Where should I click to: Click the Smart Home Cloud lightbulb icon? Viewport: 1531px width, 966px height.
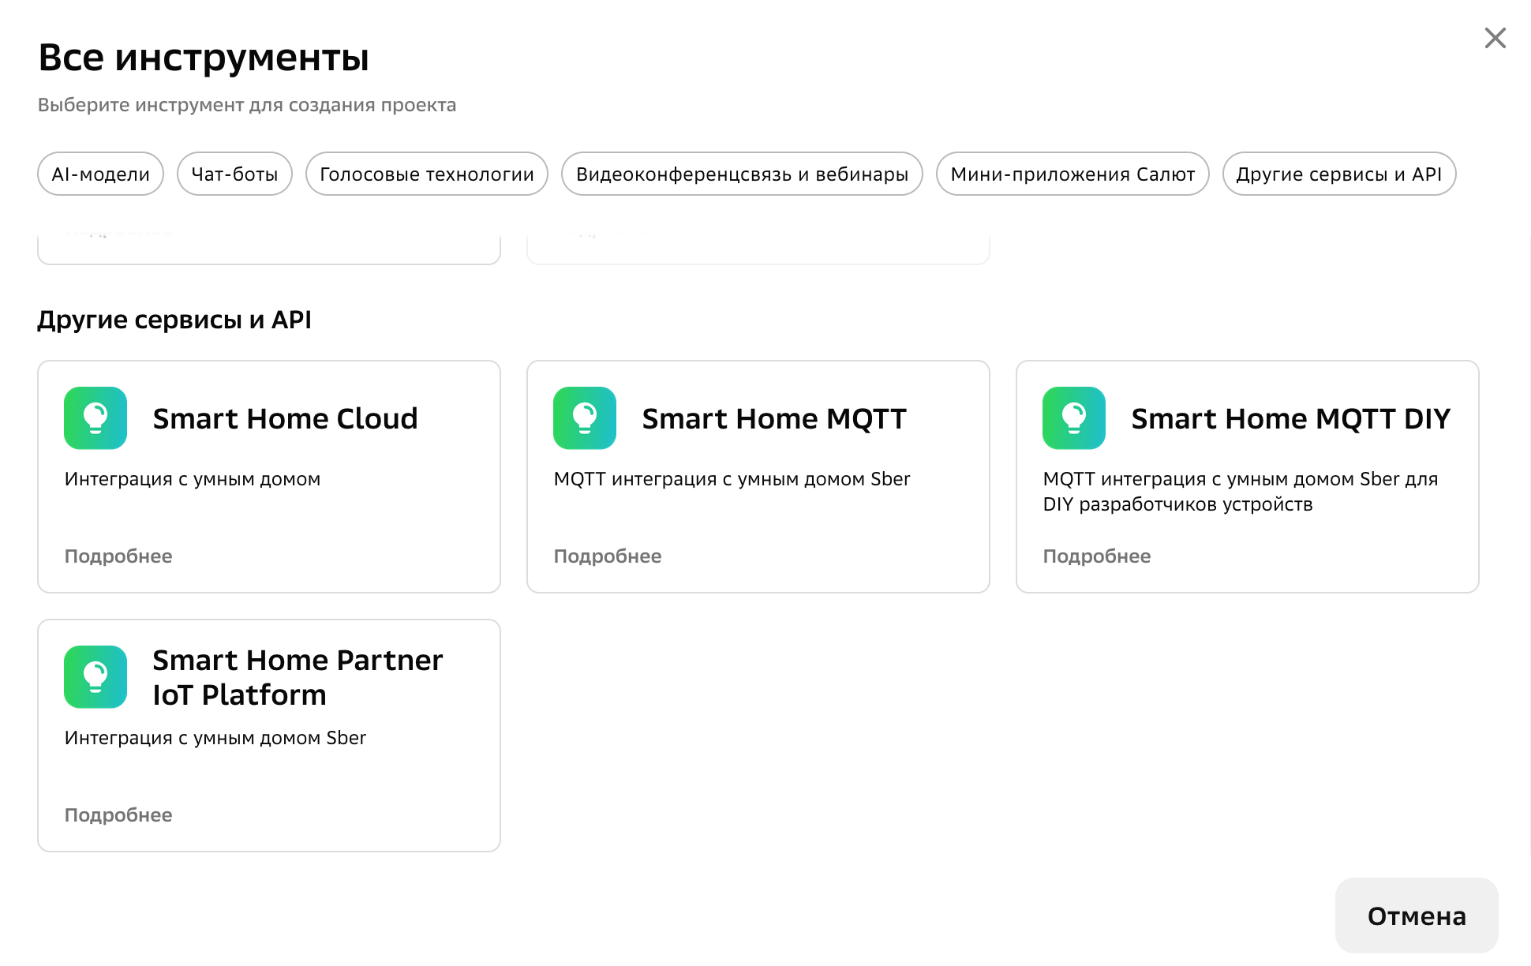click(x=95, y=418)
